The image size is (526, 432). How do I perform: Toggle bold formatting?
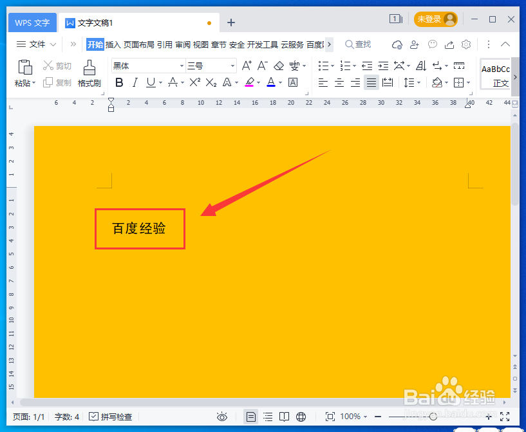tap(119, 82)
